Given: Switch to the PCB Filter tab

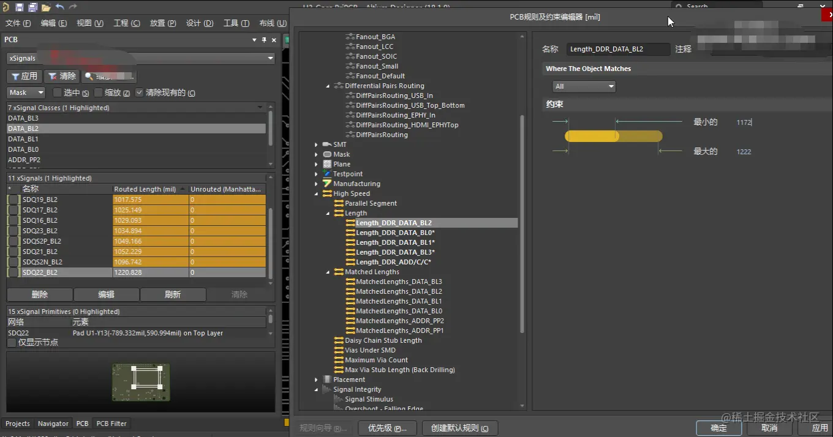Looking at the screenshot, I should [x=111, y=424].
